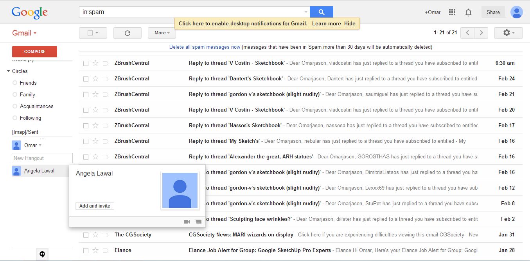Star the CGSociety News message
Screen dimensions: 530x261
coord(95,234)
